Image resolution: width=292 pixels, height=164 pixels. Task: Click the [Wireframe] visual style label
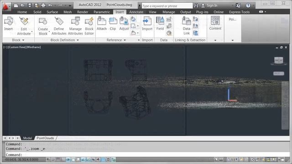(33, 47)
